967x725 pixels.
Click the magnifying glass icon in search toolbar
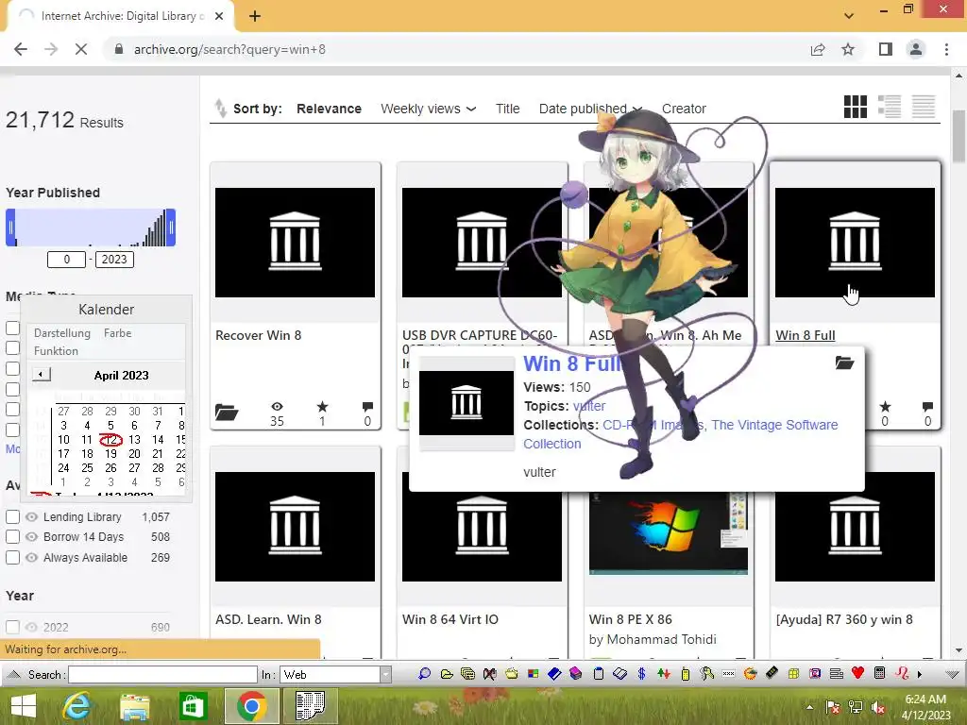[x=424, y=674]
